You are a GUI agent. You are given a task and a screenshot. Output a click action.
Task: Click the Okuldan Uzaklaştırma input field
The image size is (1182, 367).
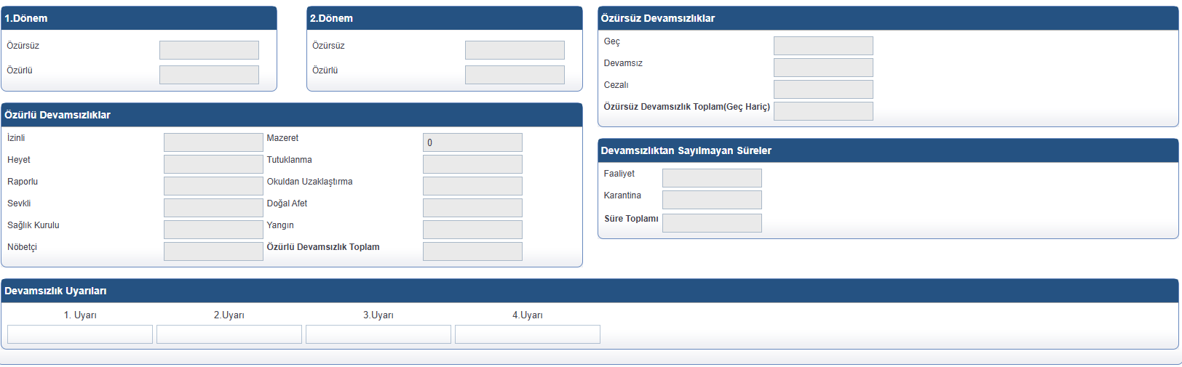472,186
